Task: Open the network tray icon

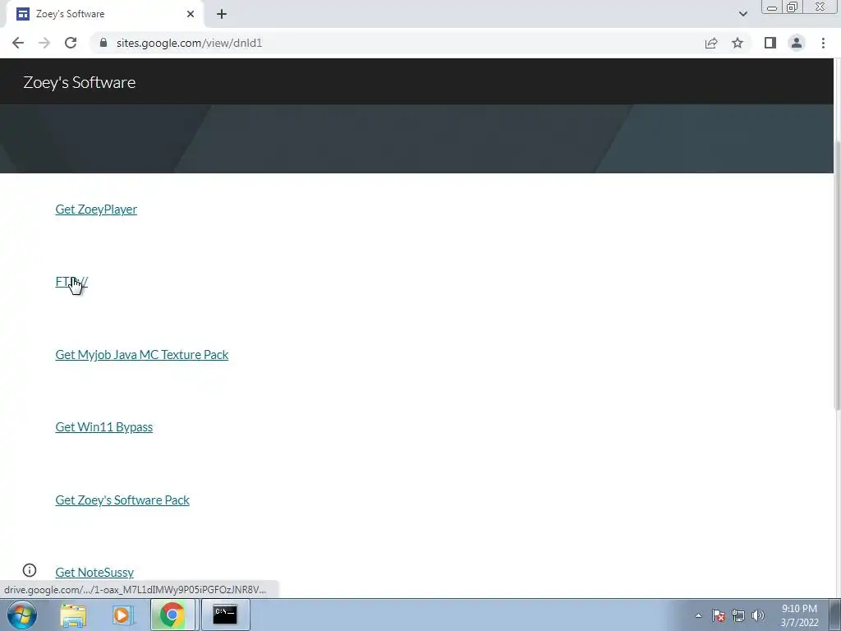Action: click(738, 615)
